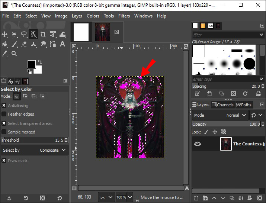Activate the Bucket Fill tool
The height and width of the screenshot is (203, 266).
point(5,44)
